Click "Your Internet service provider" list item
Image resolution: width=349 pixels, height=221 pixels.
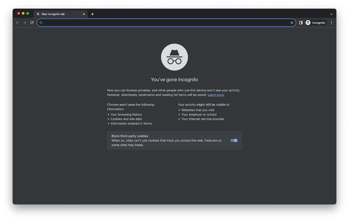(x=203, y=119)
